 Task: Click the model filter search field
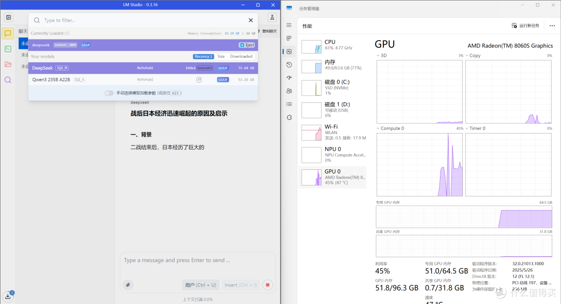pyautogui.click(x=143, y=20)
